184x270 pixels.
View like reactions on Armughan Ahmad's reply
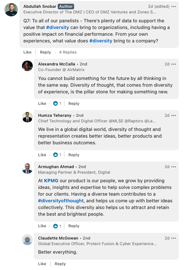(57, 226)
